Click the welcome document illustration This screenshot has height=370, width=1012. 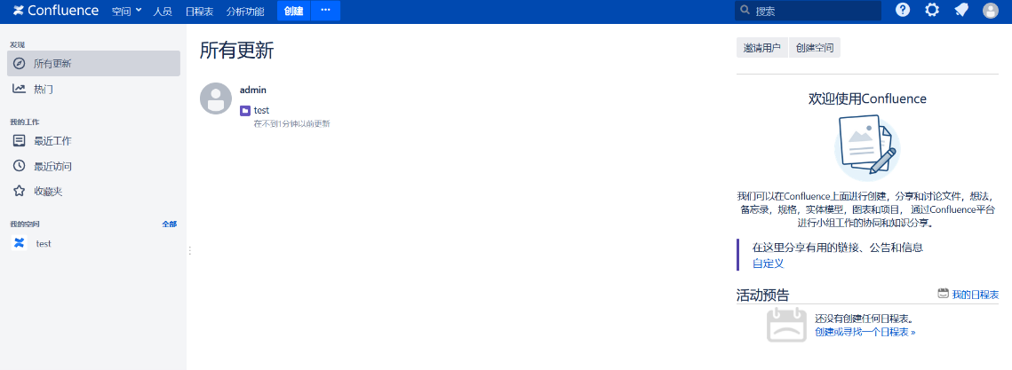tap(867, 147)
